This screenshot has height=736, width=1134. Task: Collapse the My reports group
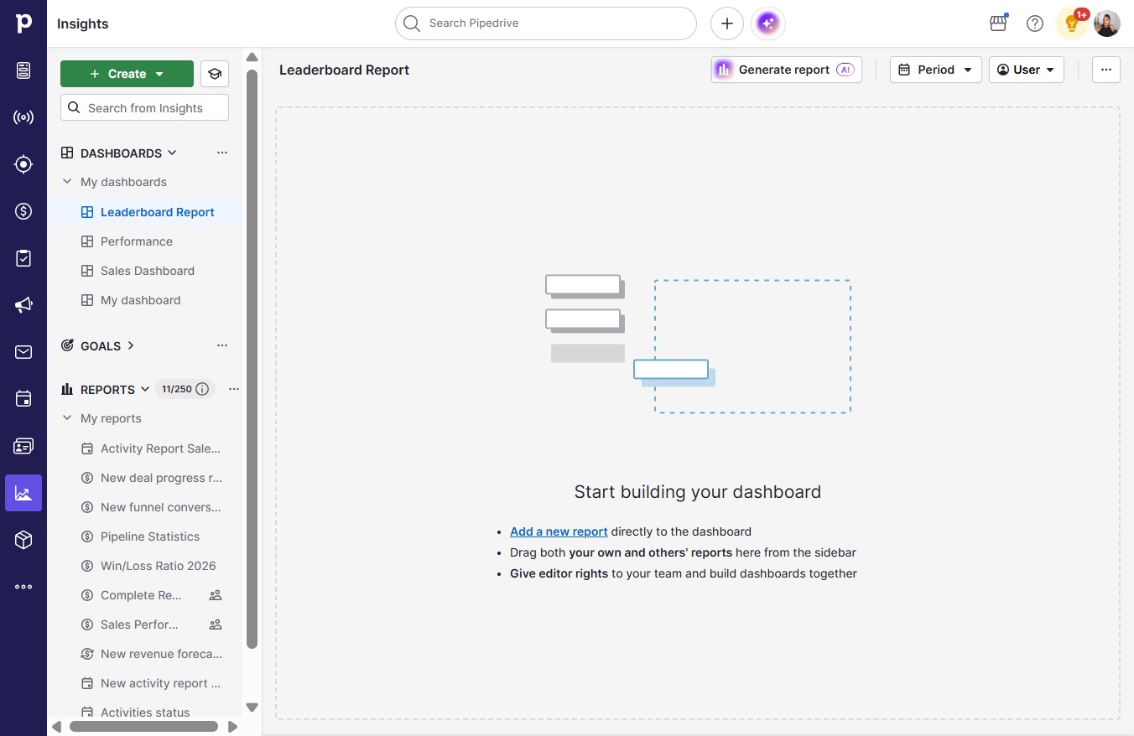[x=67, y=418]
